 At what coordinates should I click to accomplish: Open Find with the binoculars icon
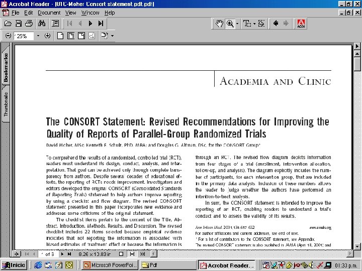[42, 24]
